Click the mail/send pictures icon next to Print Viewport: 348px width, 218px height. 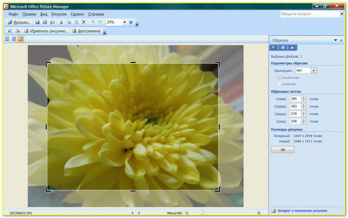coord(52,22)
